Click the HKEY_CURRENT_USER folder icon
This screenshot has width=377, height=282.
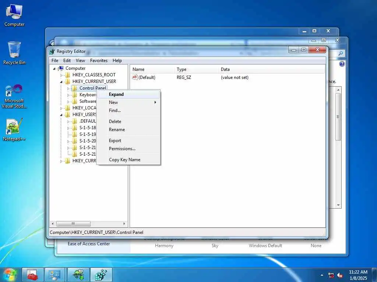tap(68, 82)
